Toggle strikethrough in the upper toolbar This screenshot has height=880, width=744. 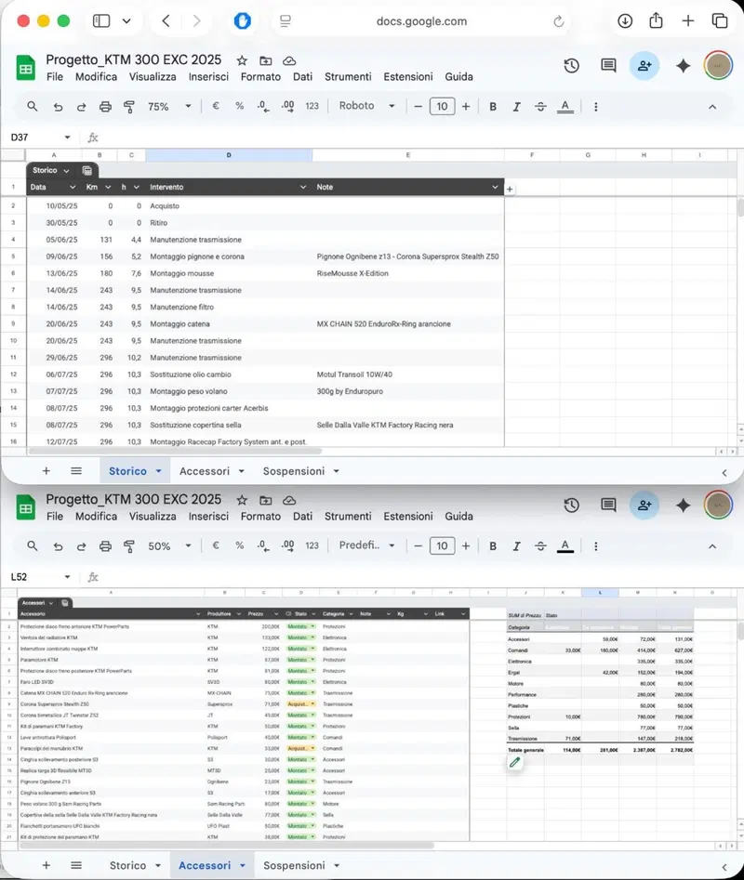point(540,107)
